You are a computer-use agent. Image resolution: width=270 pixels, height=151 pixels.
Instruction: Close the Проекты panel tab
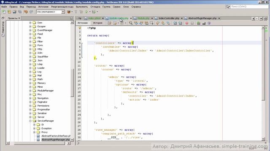tap(19, 18)
